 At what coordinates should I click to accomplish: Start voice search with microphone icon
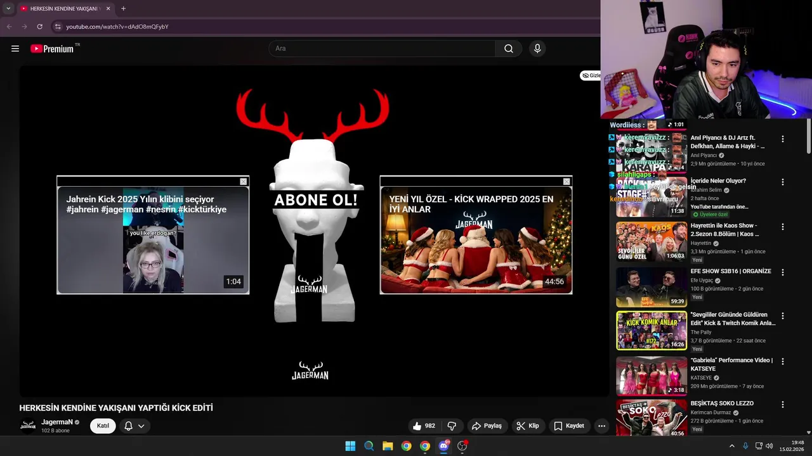coord(537,49)
